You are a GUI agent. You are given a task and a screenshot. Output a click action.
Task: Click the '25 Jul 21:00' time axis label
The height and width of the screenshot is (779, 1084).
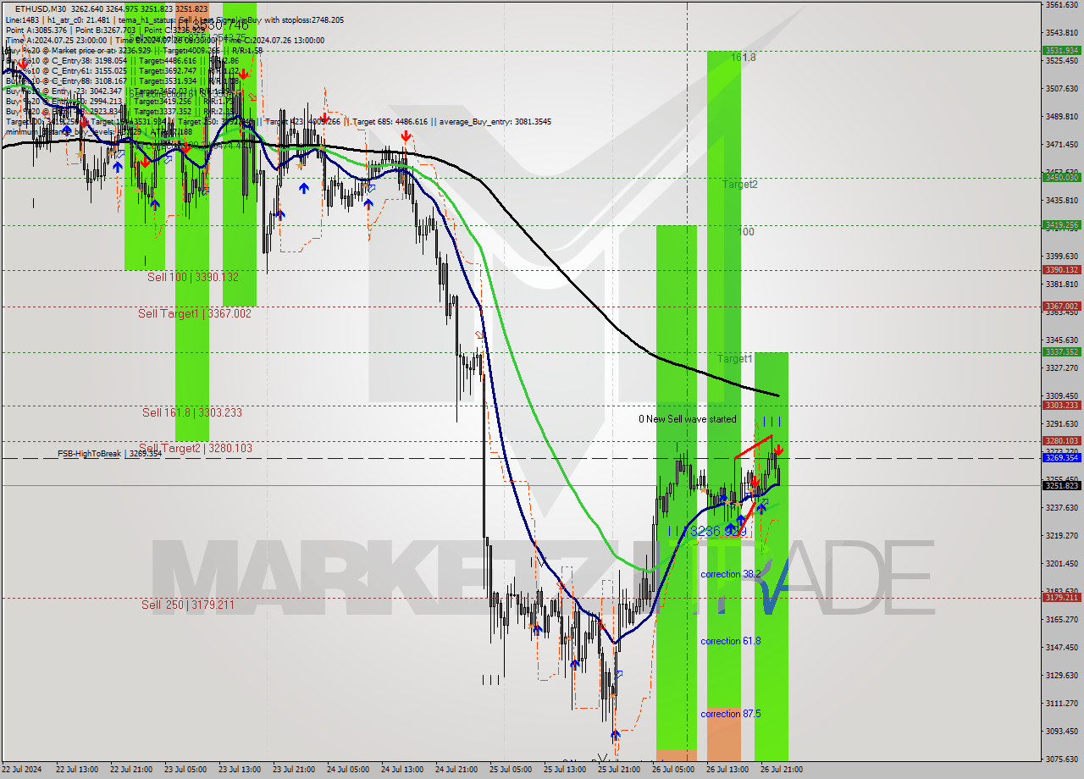(x=619, y=770)
